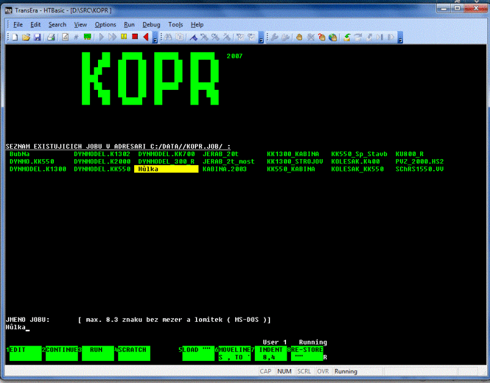Open the Search menu
This screenshot has width=490, height=383.
[57, 24]
